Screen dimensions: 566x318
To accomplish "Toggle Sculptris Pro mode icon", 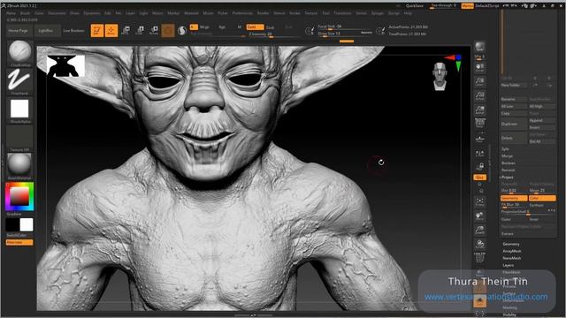I will point(182,31).
